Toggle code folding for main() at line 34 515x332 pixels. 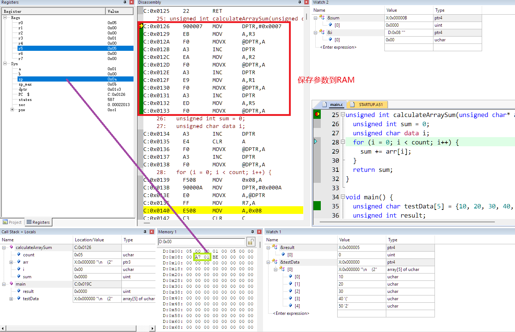point(343,197)
